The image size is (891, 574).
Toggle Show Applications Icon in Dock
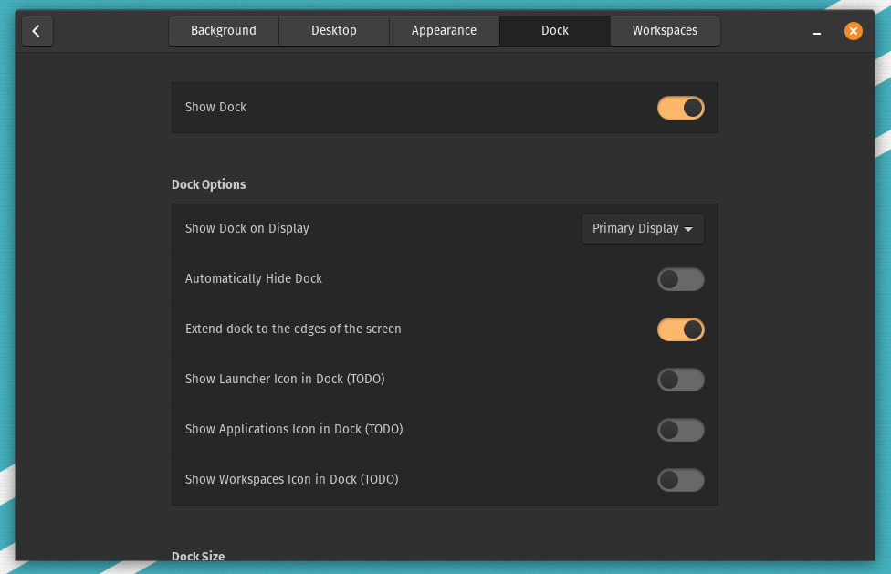tap(680, 430)
